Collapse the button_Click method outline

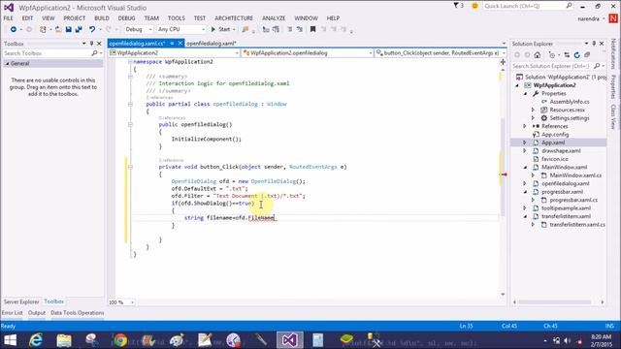coord(130,167)
